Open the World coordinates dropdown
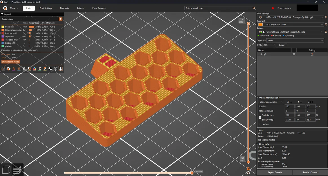The image size is (328, 176). [271, 102]
